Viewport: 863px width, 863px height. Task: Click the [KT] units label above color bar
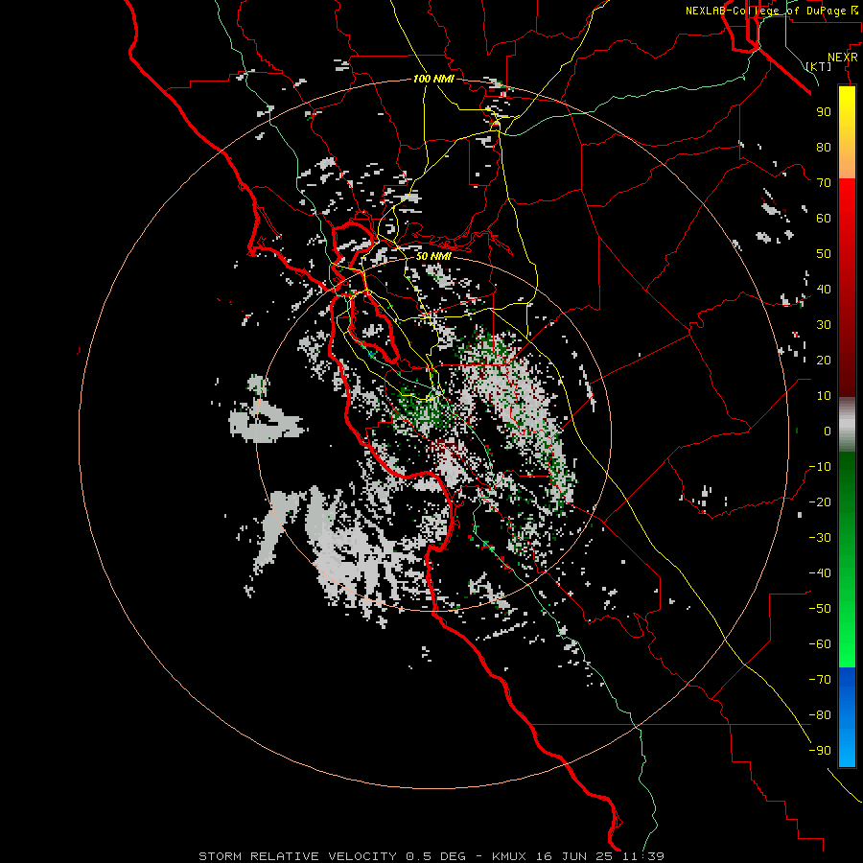click(819, 66)
